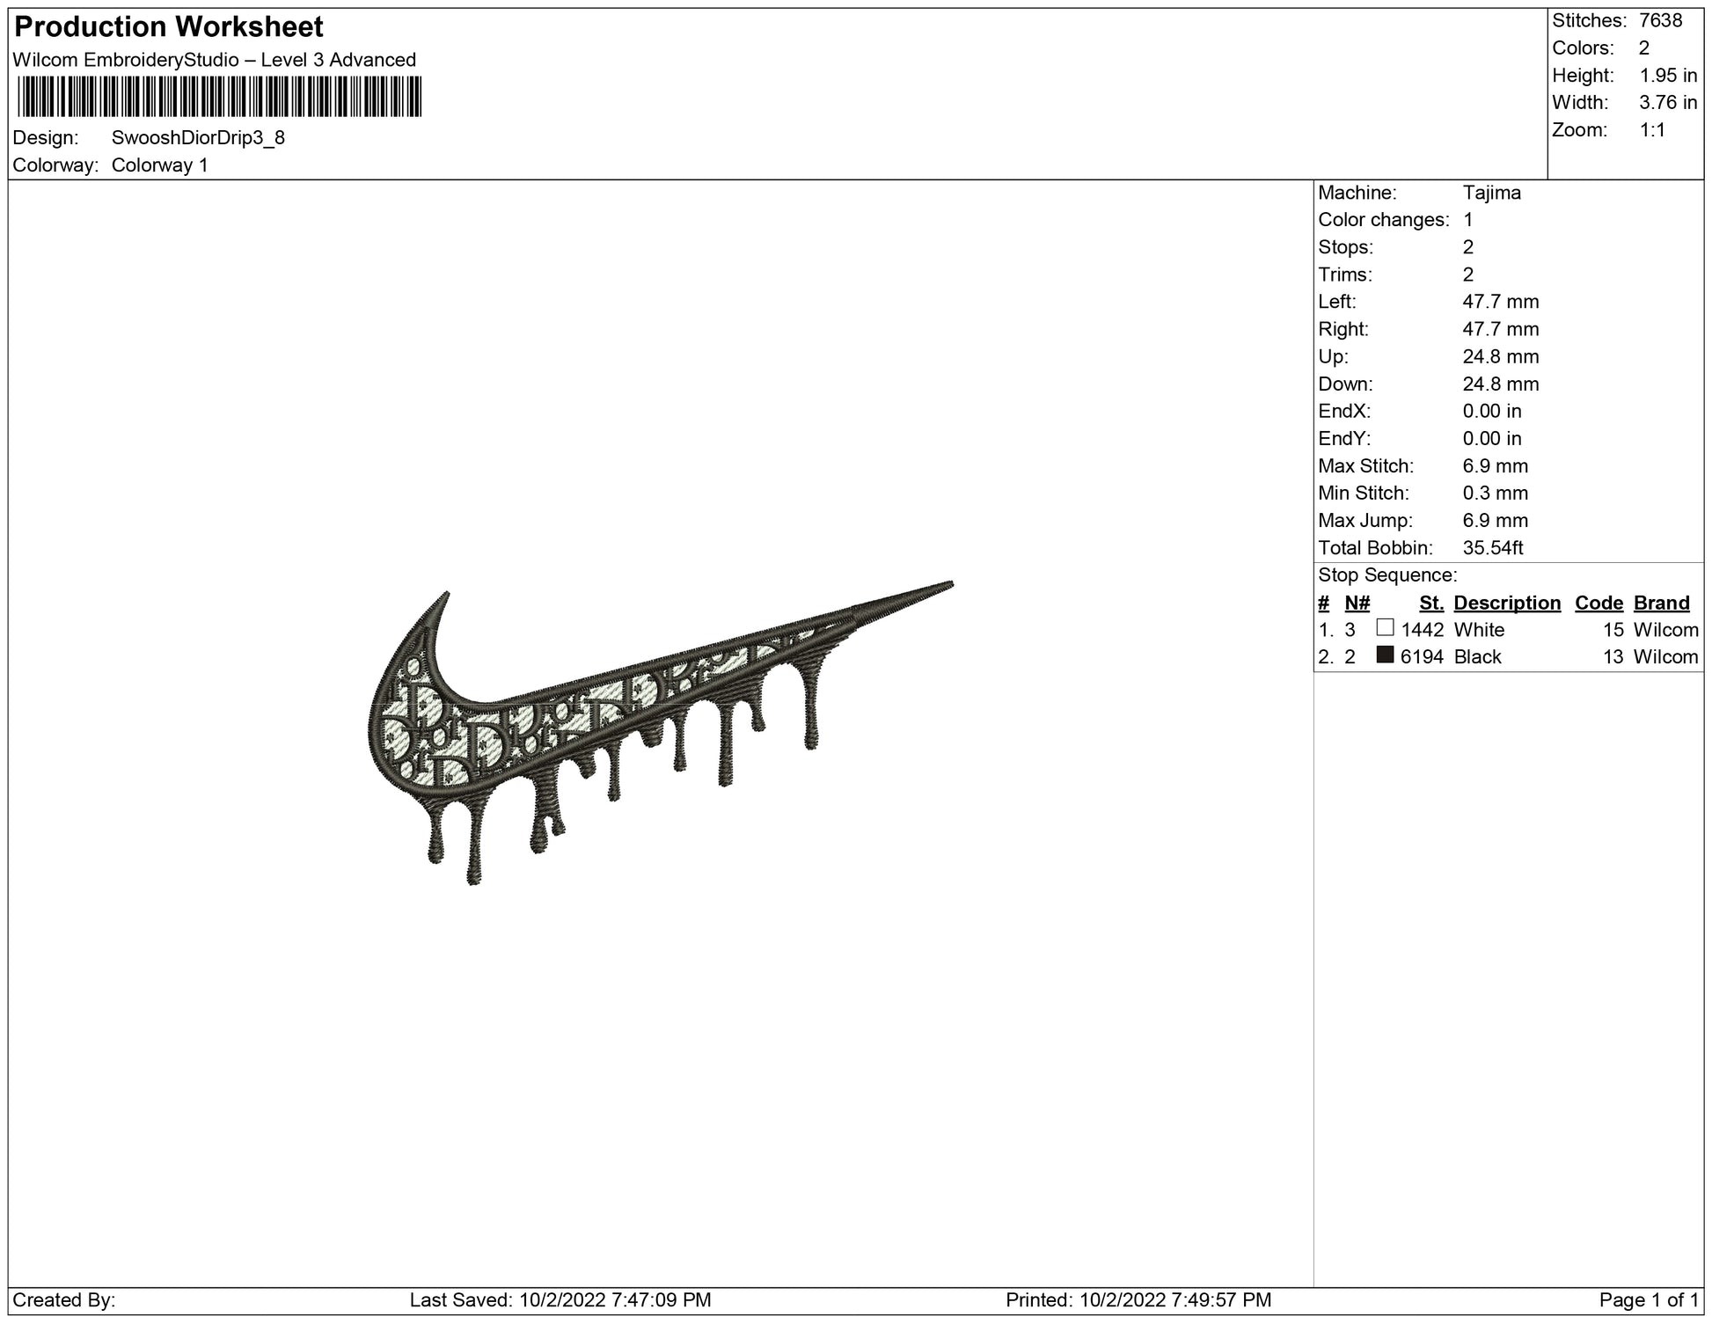Click the Description column header
This screenshot has height=1317, width=1712.
pos(1507,603)
